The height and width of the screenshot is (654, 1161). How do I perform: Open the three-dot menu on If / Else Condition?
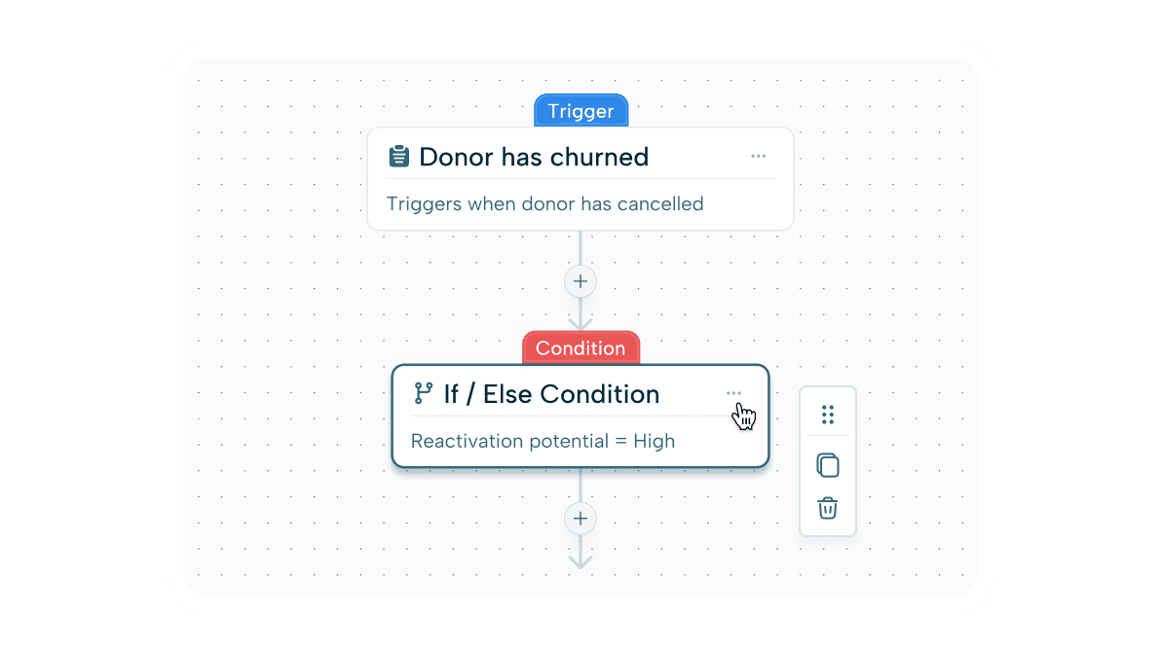733,393
